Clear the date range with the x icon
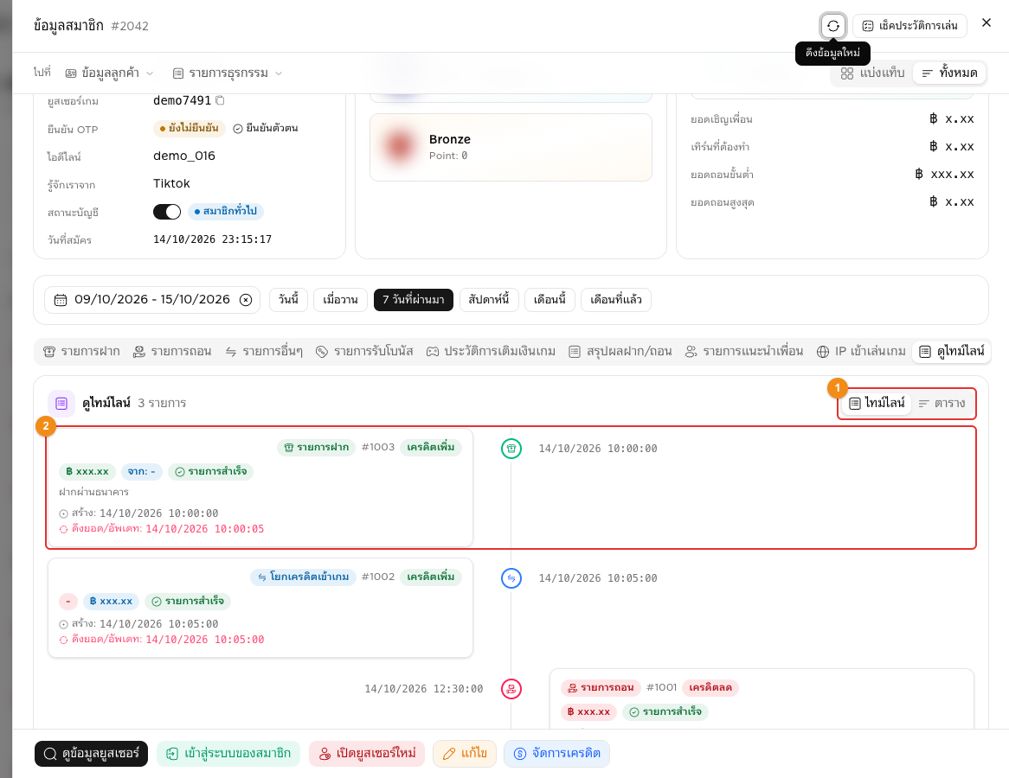1009x778 pixels. tap(246, 300)
